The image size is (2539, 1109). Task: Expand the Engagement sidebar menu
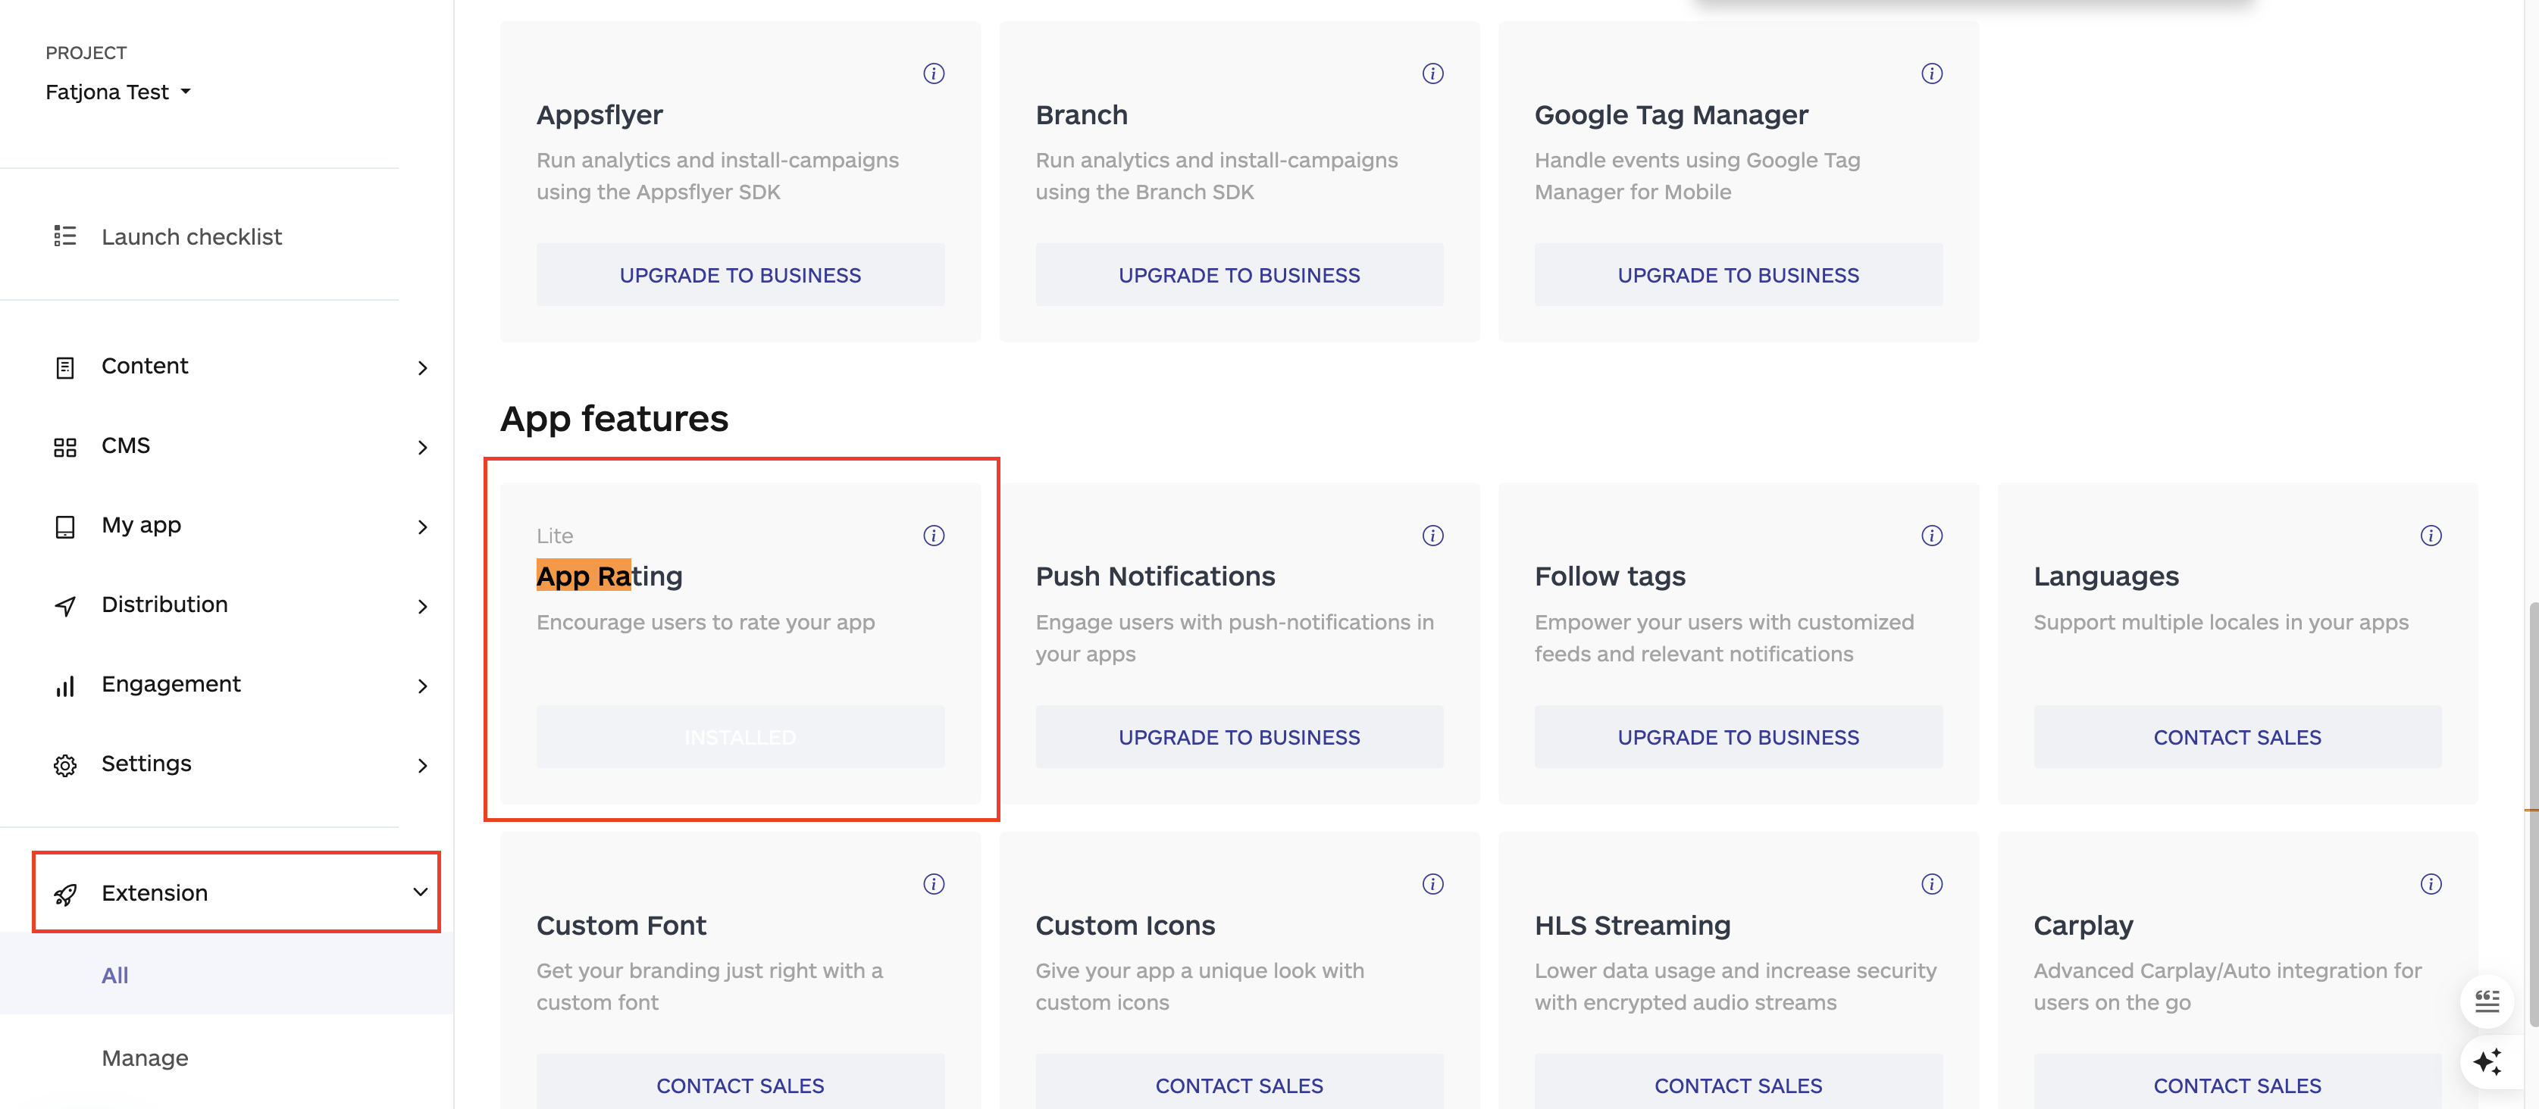423,686
